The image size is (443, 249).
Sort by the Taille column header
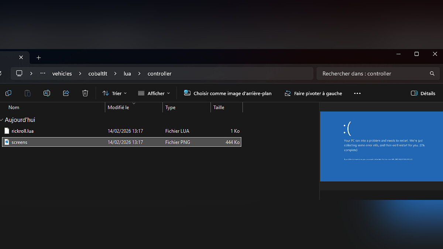pos(227,107)
